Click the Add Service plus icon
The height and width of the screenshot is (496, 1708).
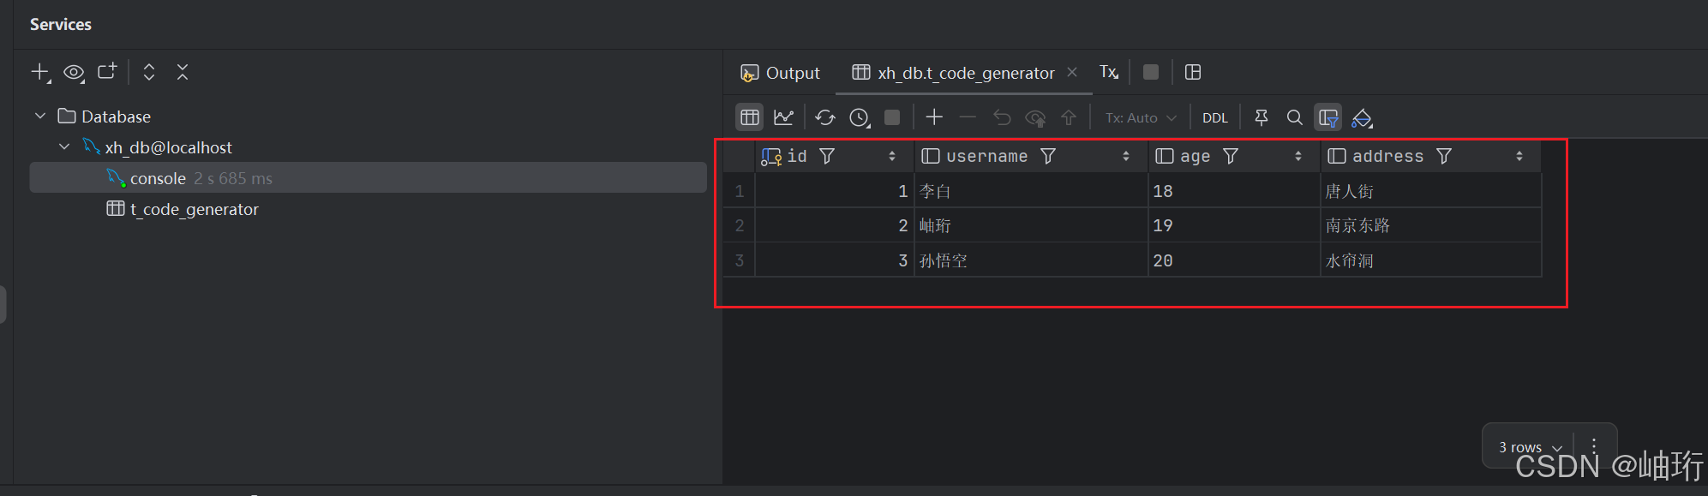[x=40, y=73]
